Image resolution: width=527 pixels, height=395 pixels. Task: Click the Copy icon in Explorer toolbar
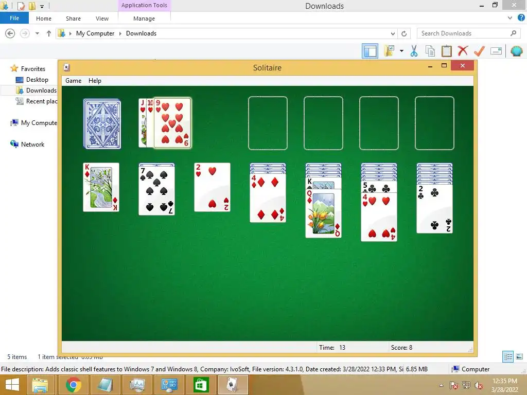(x=430, y=51)
